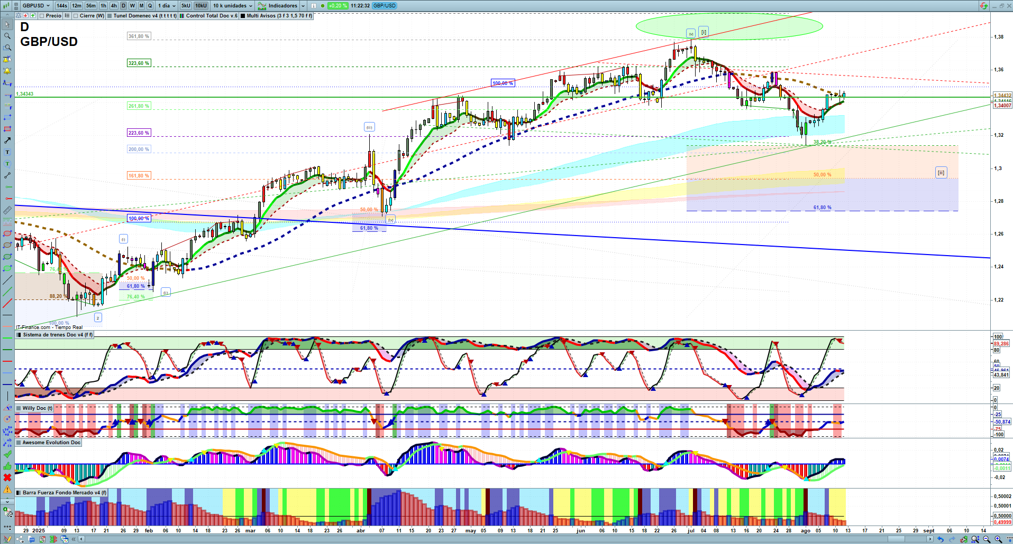Viewport: 1013px width, 544px height.
Task: Toggle Willy Doc panel box
Action: coord(19,408)
